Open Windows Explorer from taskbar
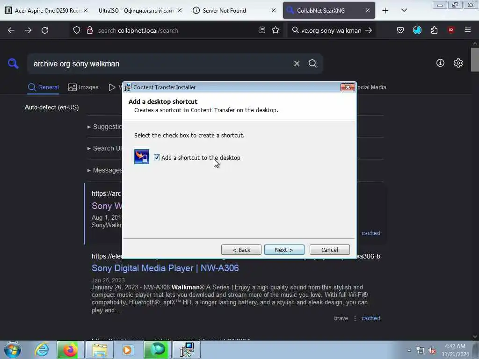Screen dimensions: 479x359 (x=100, y=350)
